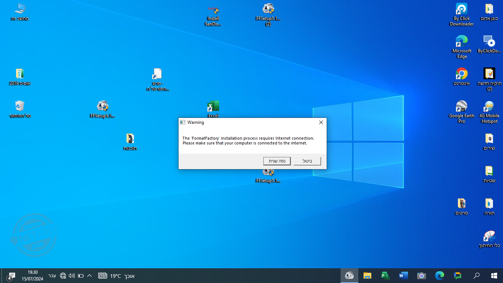Select the תוכנות folder icon
The height and width of the screenshot is (283, 503).
point(130,141)
